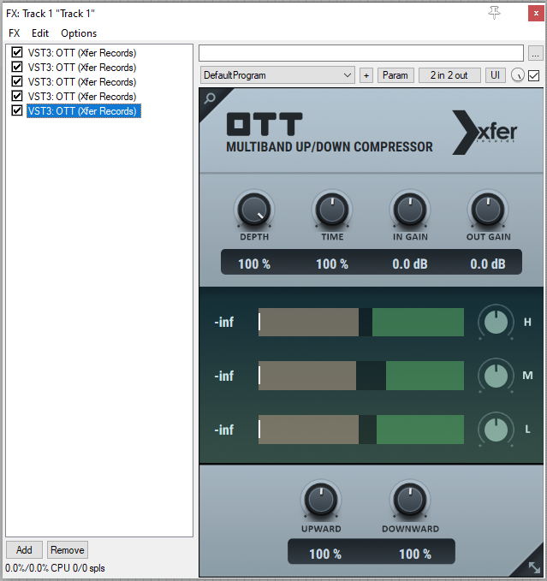This screenshot has height=581, width=547.
Task: Click the plus button next to preset dropdown
Action: 366,75
